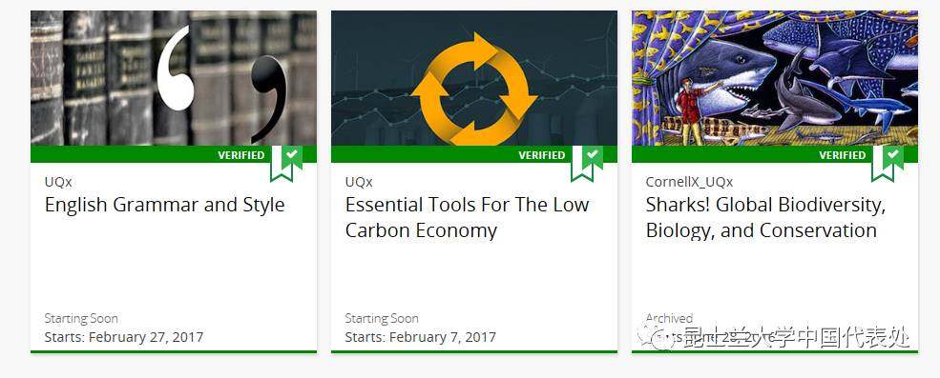Click the orange circular arrows icon
This screenshot has width=940, height=378.
pos(474,89)
